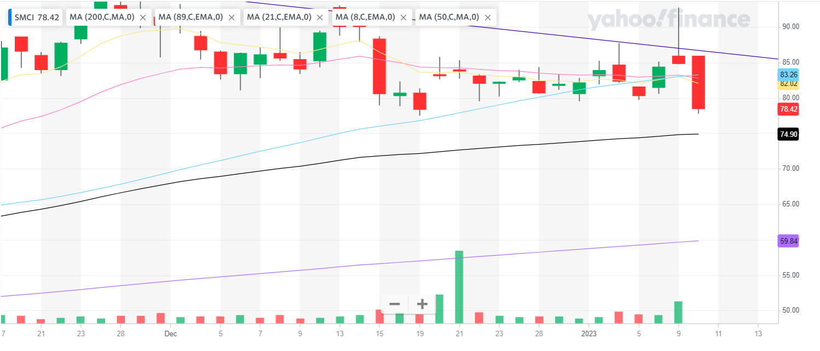Click the 2023 label on date axis
The height and width of the screenshot is (351, 820).
(588, 333)
